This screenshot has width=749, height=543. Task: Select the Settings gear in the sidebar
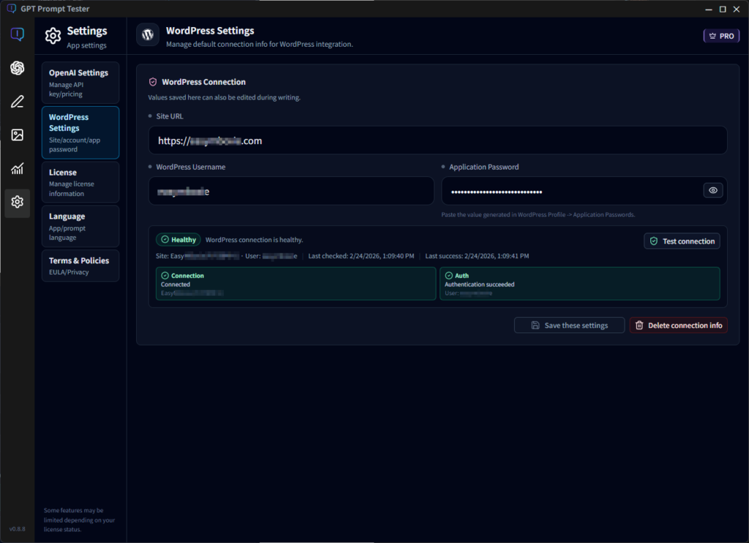click(17, 202)
